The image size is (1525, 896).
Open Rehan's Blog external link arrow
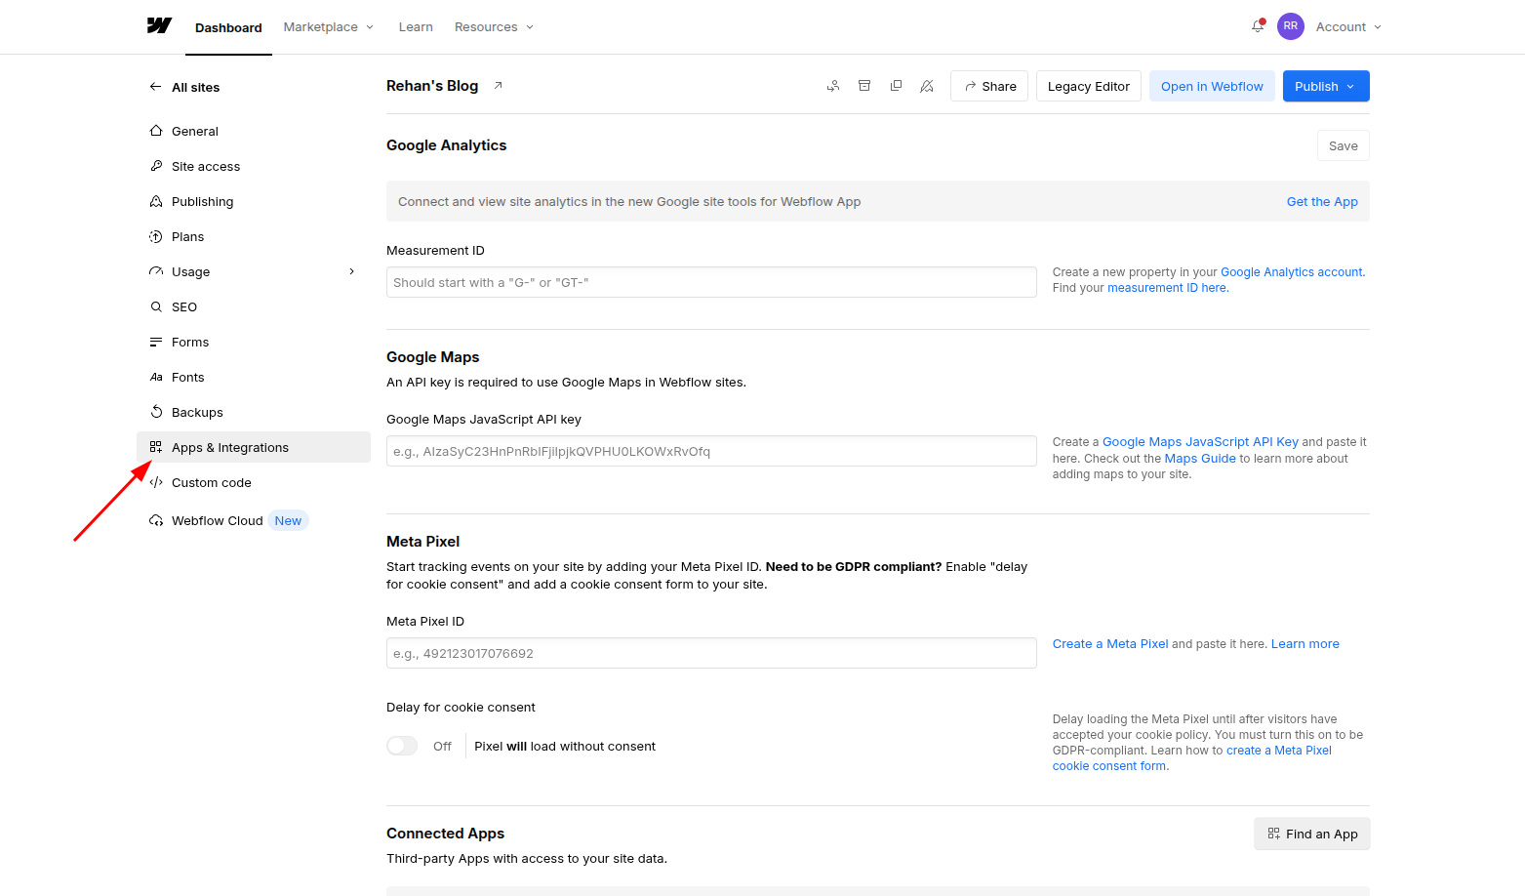point(498,86)
